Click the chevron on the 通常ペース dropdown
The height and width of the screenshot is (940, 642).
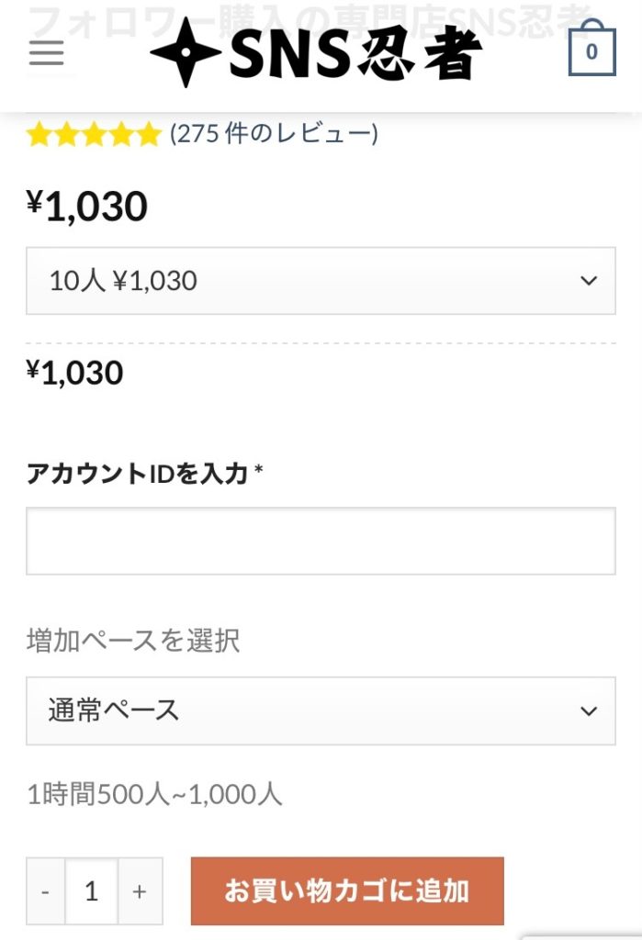point(589,711)
